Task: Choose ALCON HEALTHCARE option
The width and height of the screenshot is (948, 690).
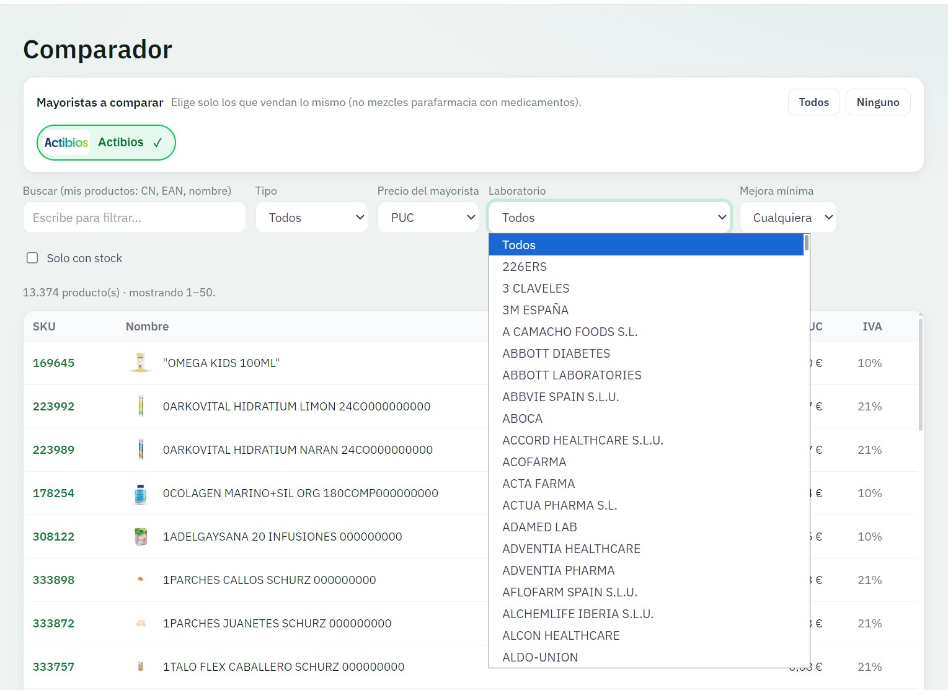Action: [646, 635]
